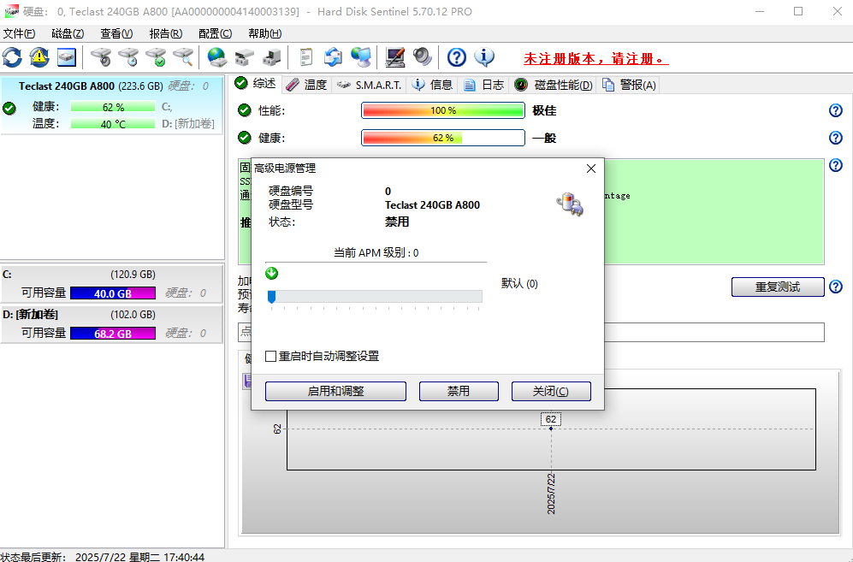Click the 62 data point on health chart
853x562 pixels.
(x=551, y=429)
